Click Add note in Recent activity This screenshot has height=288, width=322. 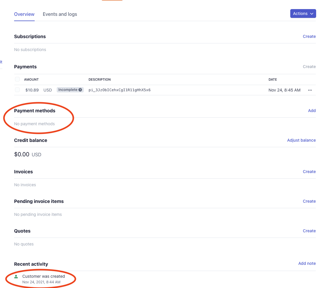tap(307, 263)
